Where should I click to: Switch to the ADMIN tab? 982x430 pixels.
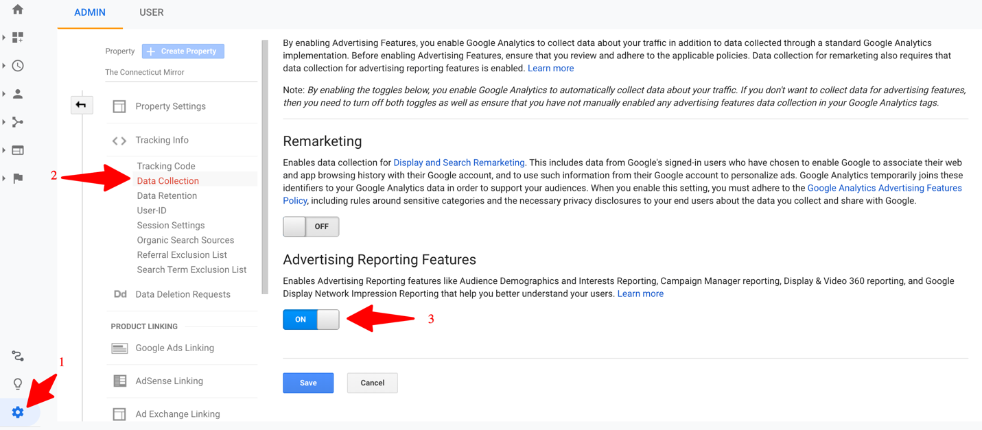pos(90,13)
